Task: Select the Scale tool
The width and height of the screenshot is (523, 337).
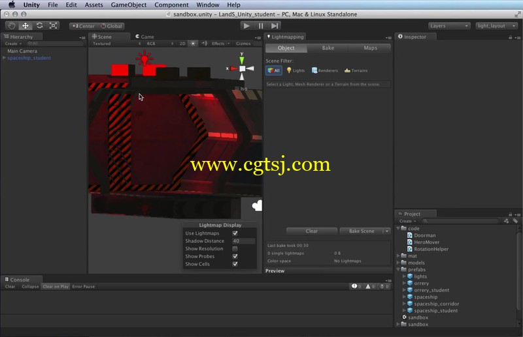Action: tap(53, 25)
